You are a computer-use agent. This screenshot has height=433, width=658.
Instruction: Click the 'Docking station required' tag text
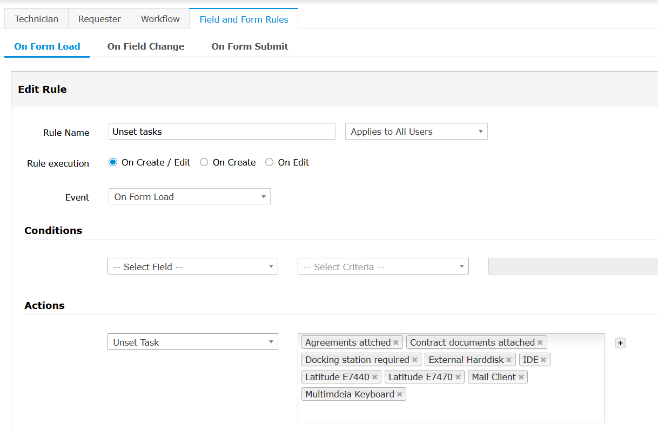point(357,360)
